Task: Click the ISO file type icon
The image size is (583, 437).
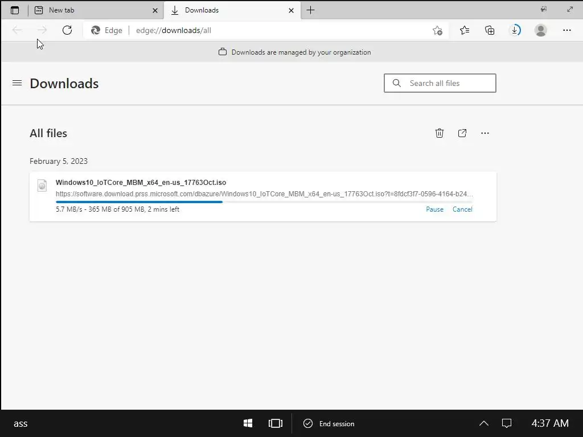Action: [42, 185]
